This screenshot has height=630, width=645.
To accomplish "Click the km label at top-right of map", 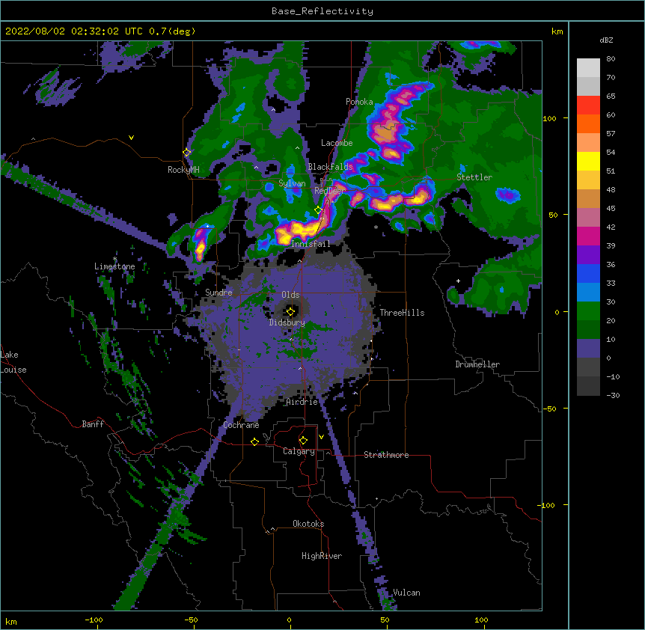I will click(x=557, y=31).
